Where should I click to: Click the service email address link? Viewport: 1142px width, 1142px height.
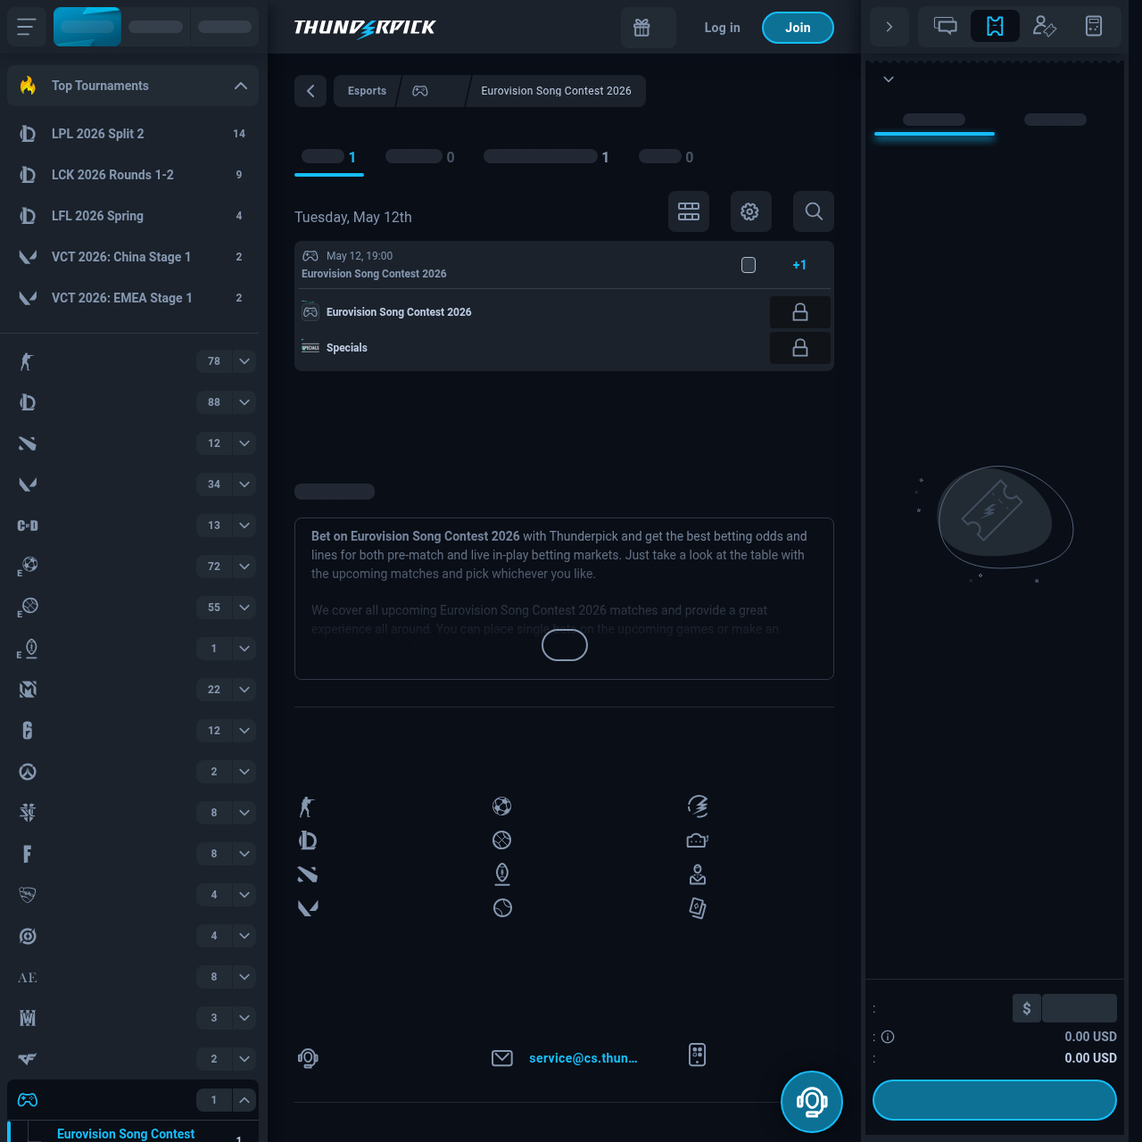coord(583,1058)
